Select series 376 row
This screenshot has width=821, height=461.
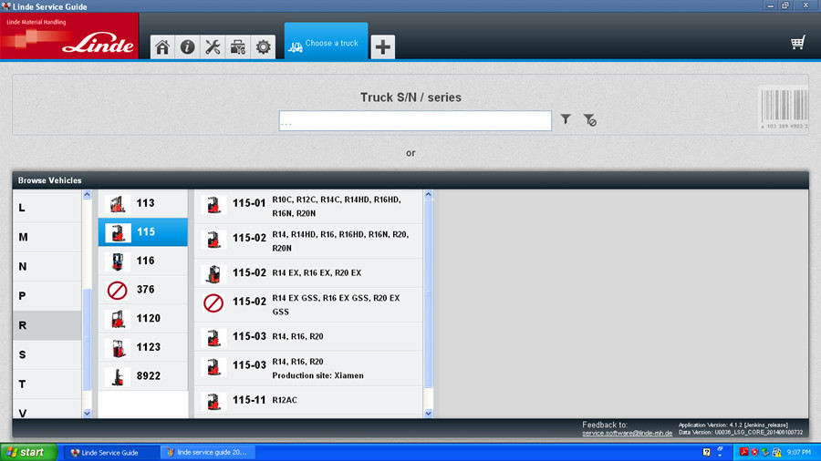click(143, 290)
